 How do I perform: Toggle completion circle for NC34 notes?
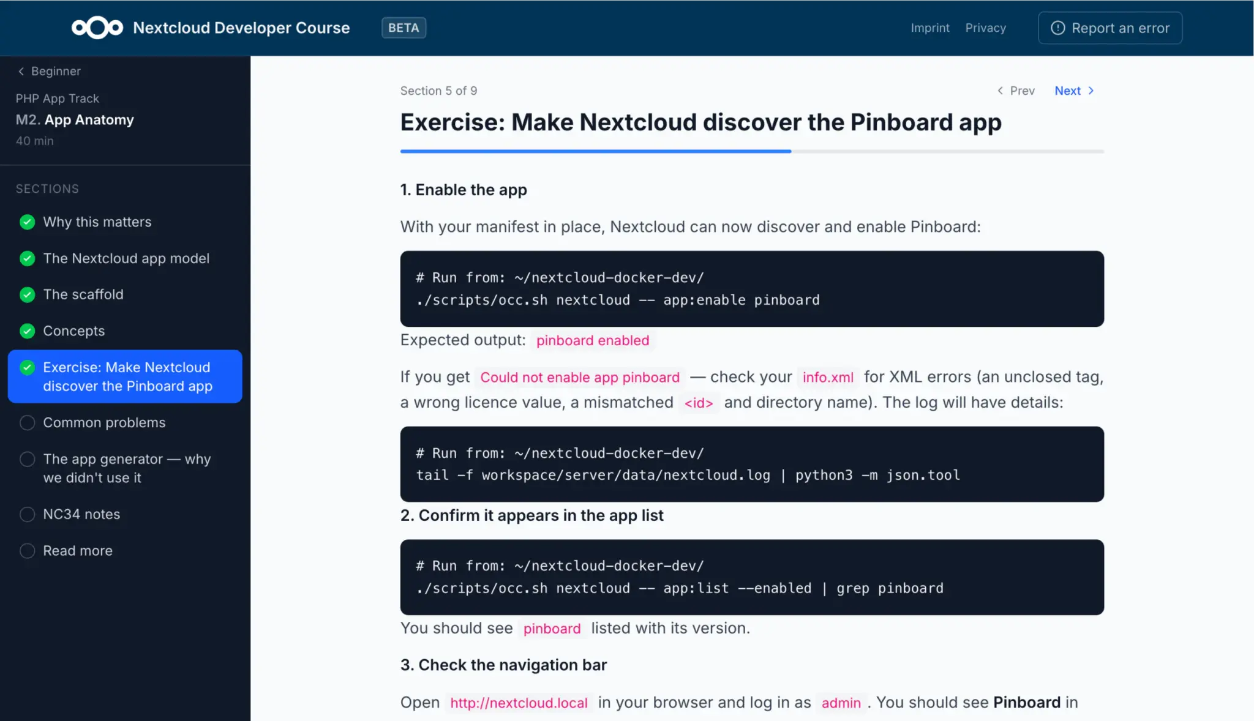click(x=27, y=514)
